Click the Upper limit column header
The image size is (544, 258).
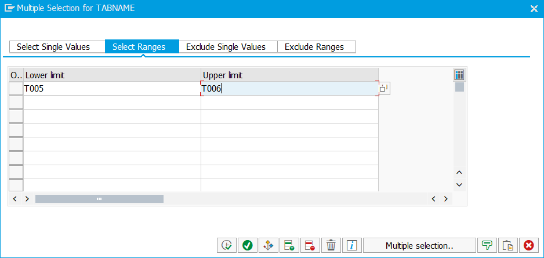(x=290, y=75)
